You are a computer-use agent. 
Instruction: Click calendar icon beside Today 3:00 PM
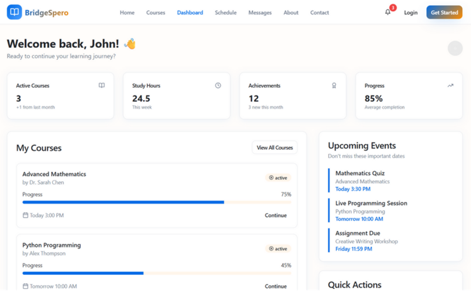click(x=25, y=215)
